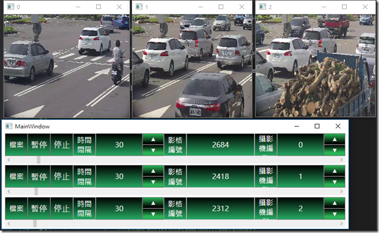Click left arrow of second row scrollbar
Image resolution: width=379 pixels, height=233 pixels.
[x=9, y=192]
